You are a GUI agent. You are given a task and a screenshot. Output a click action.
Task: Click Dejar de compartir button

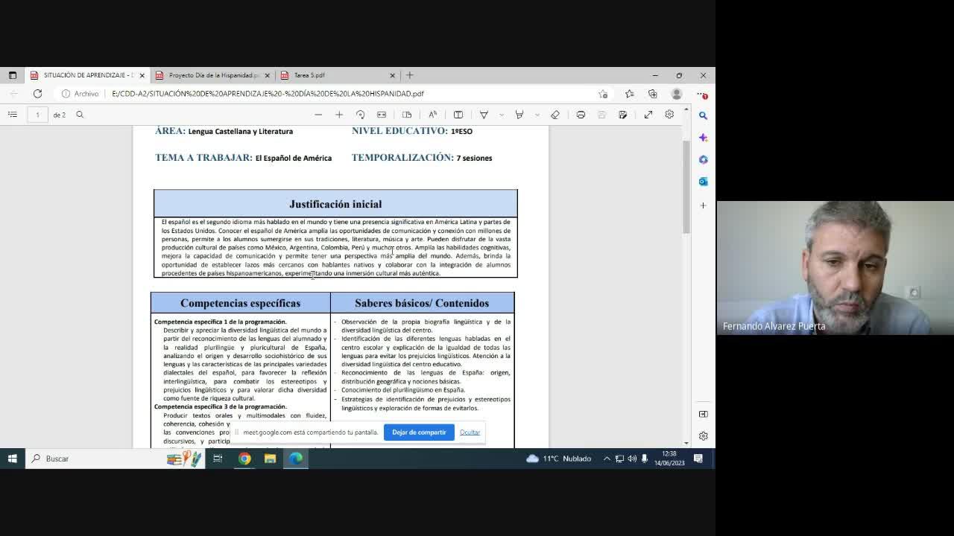[x=419, y=433]
